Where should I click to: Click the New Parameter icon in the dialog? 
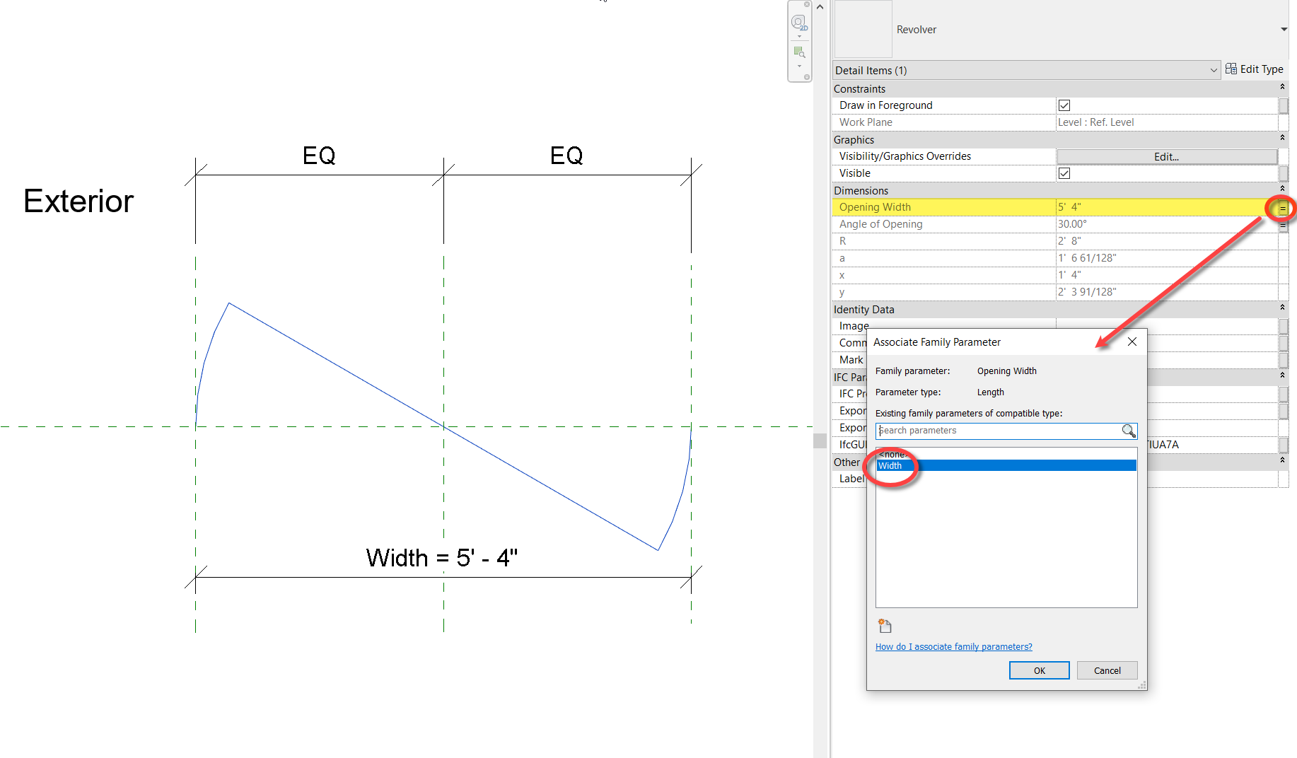click(x=885, y=625)
